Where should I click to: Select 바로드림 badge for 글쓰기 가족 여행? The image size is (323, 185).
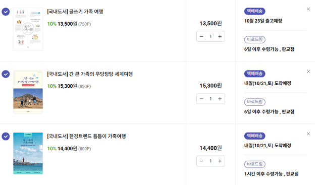(x=254, y=39)
